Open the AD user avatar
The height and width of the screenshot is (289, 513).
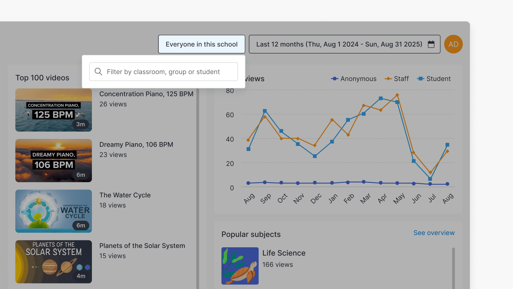point(453,44)
